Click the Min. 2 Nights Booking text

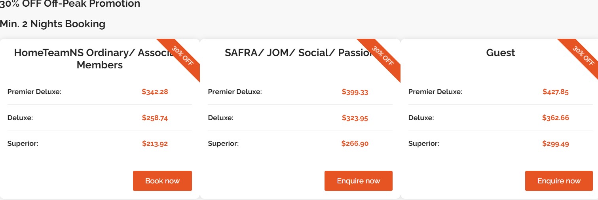(53, 24)
